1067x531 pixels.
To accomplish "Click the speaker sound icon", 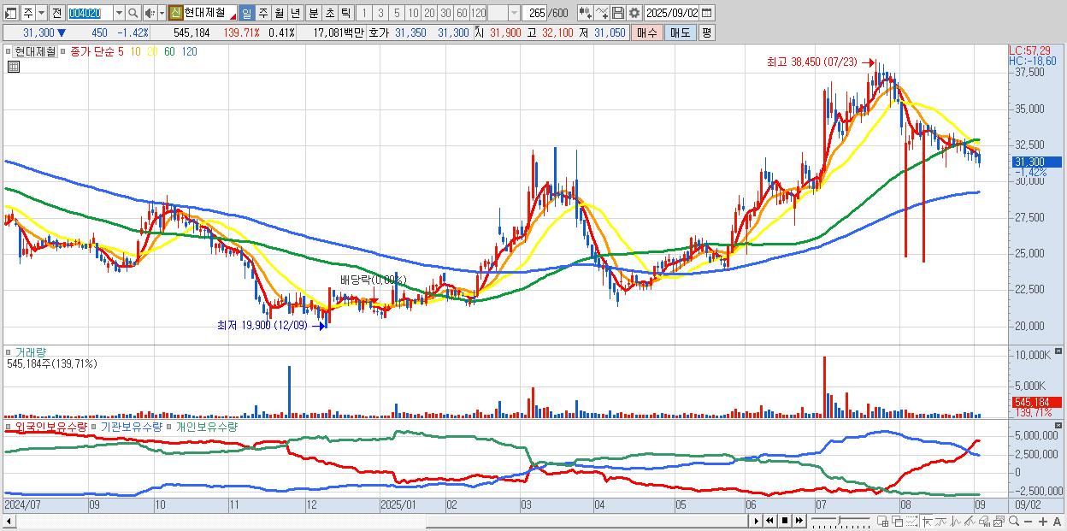I will tap(150, 13).
